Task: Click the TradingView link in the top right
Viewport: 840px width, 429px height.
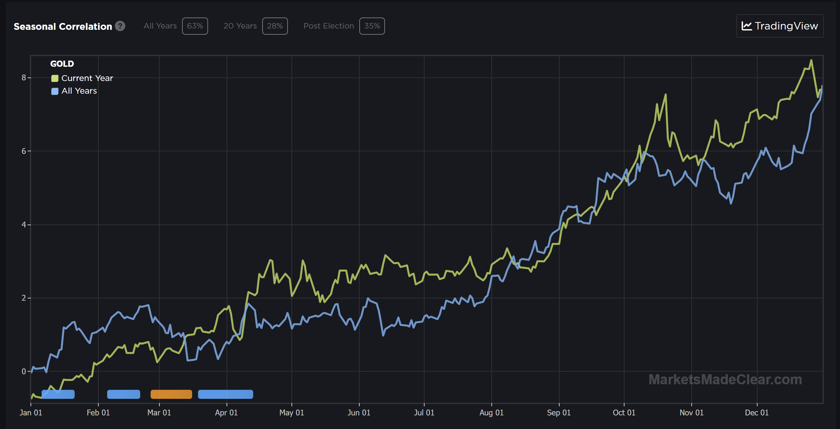Action: (x=780, y=26)
